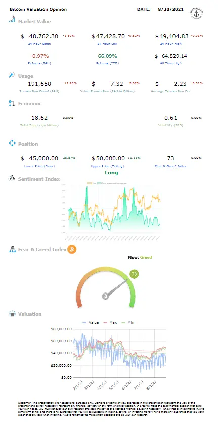Click the Economic section icon
Image resolution: width=218 pixels, height=423 pixels.
[12, 103]
